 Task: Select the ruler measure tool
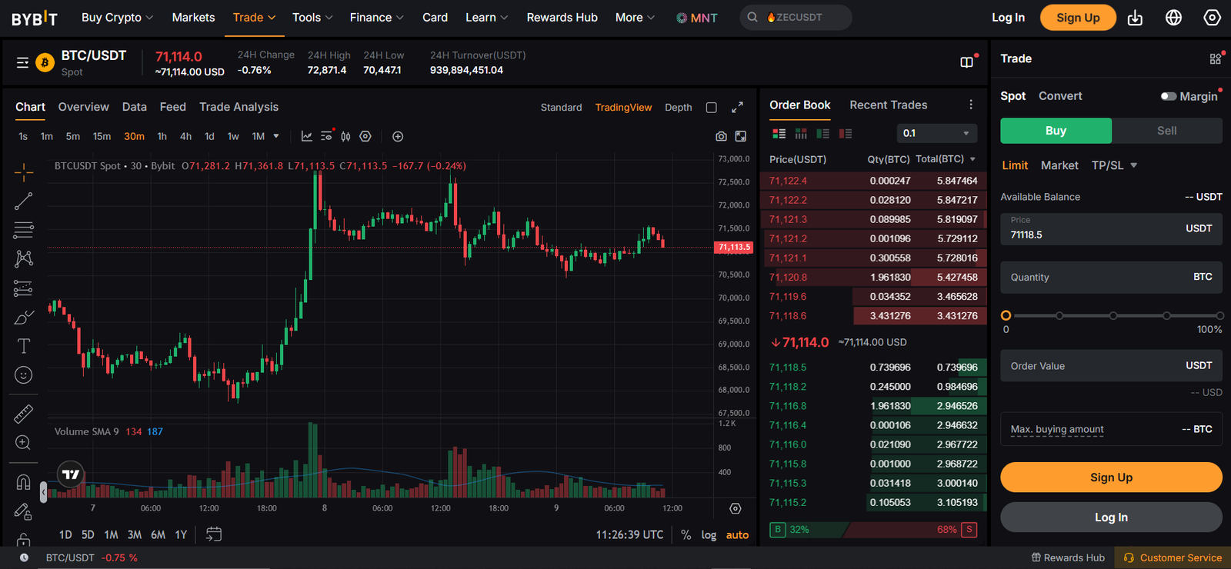click(x=24, y=414)
